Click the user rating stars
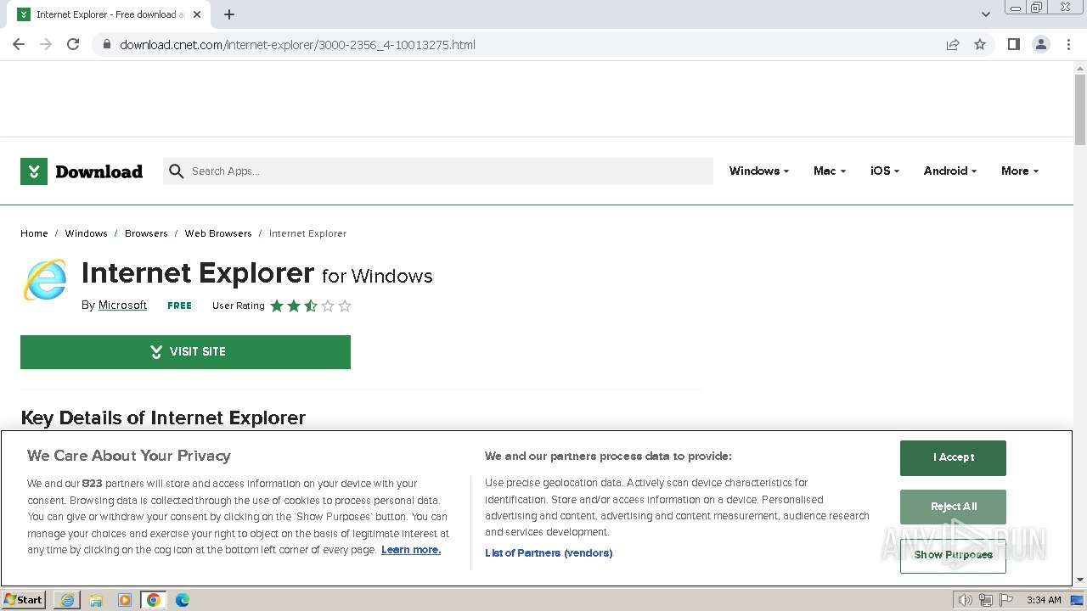The image size is (1087, 611). (x=311, y=305)
